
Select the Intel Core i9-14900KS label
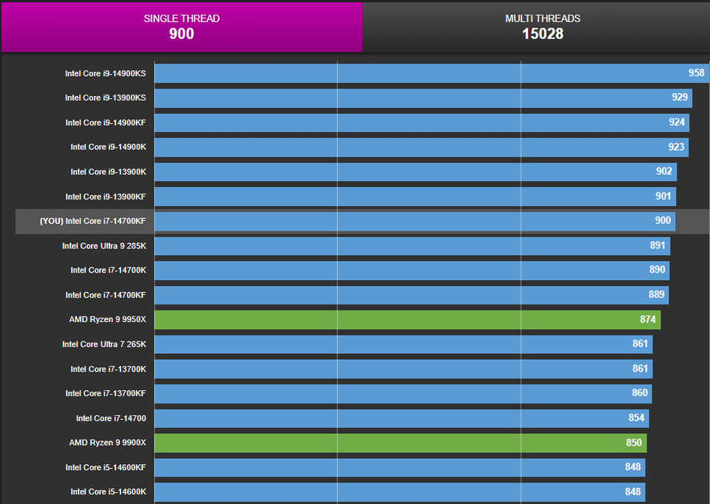coord(106,73)
